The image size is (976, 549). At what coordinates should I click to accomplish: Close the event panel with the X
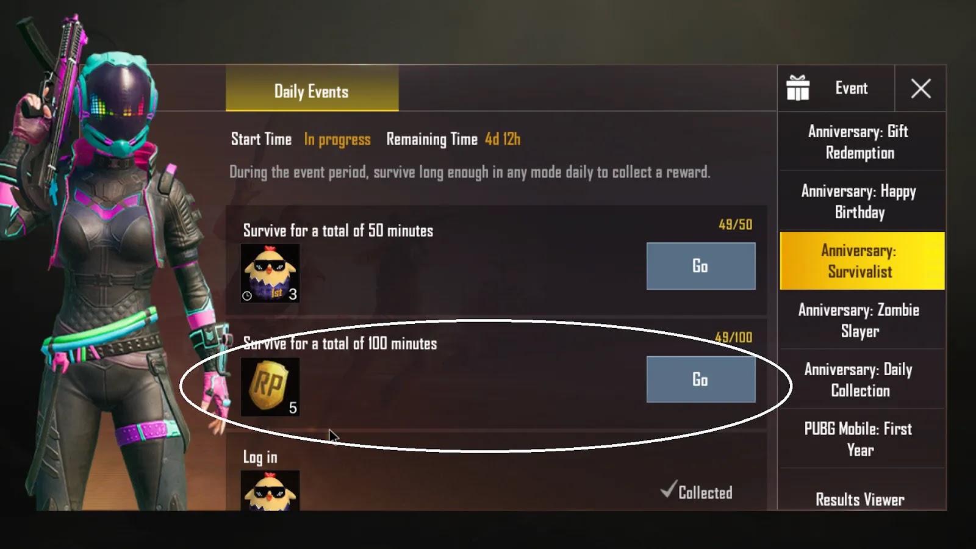(920, 88)
